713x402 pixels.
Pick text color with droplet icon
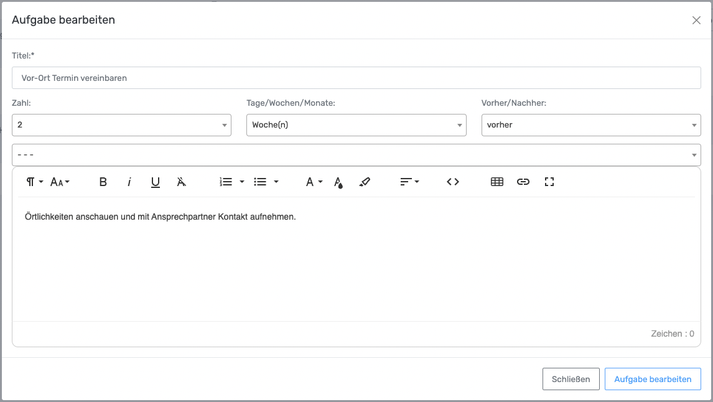[x=338, y=182]
